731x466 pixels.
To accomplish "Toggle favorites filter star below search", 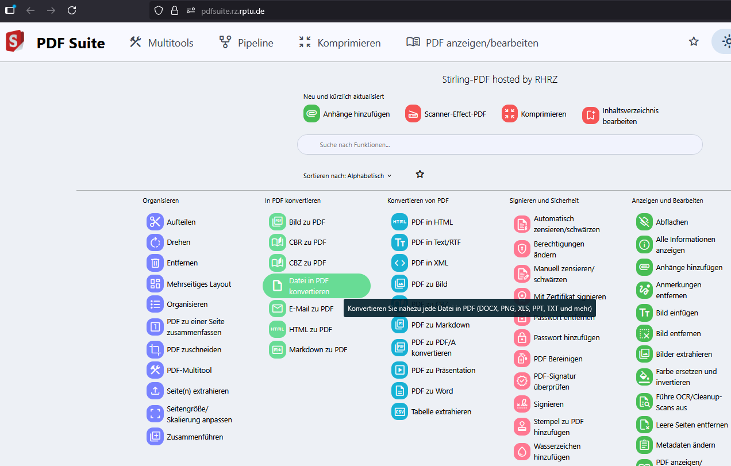I will point(420,174).
